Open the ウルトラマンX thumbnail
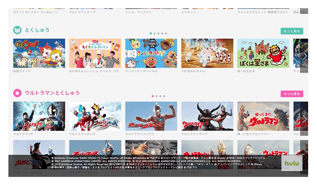 pos(39,116)
